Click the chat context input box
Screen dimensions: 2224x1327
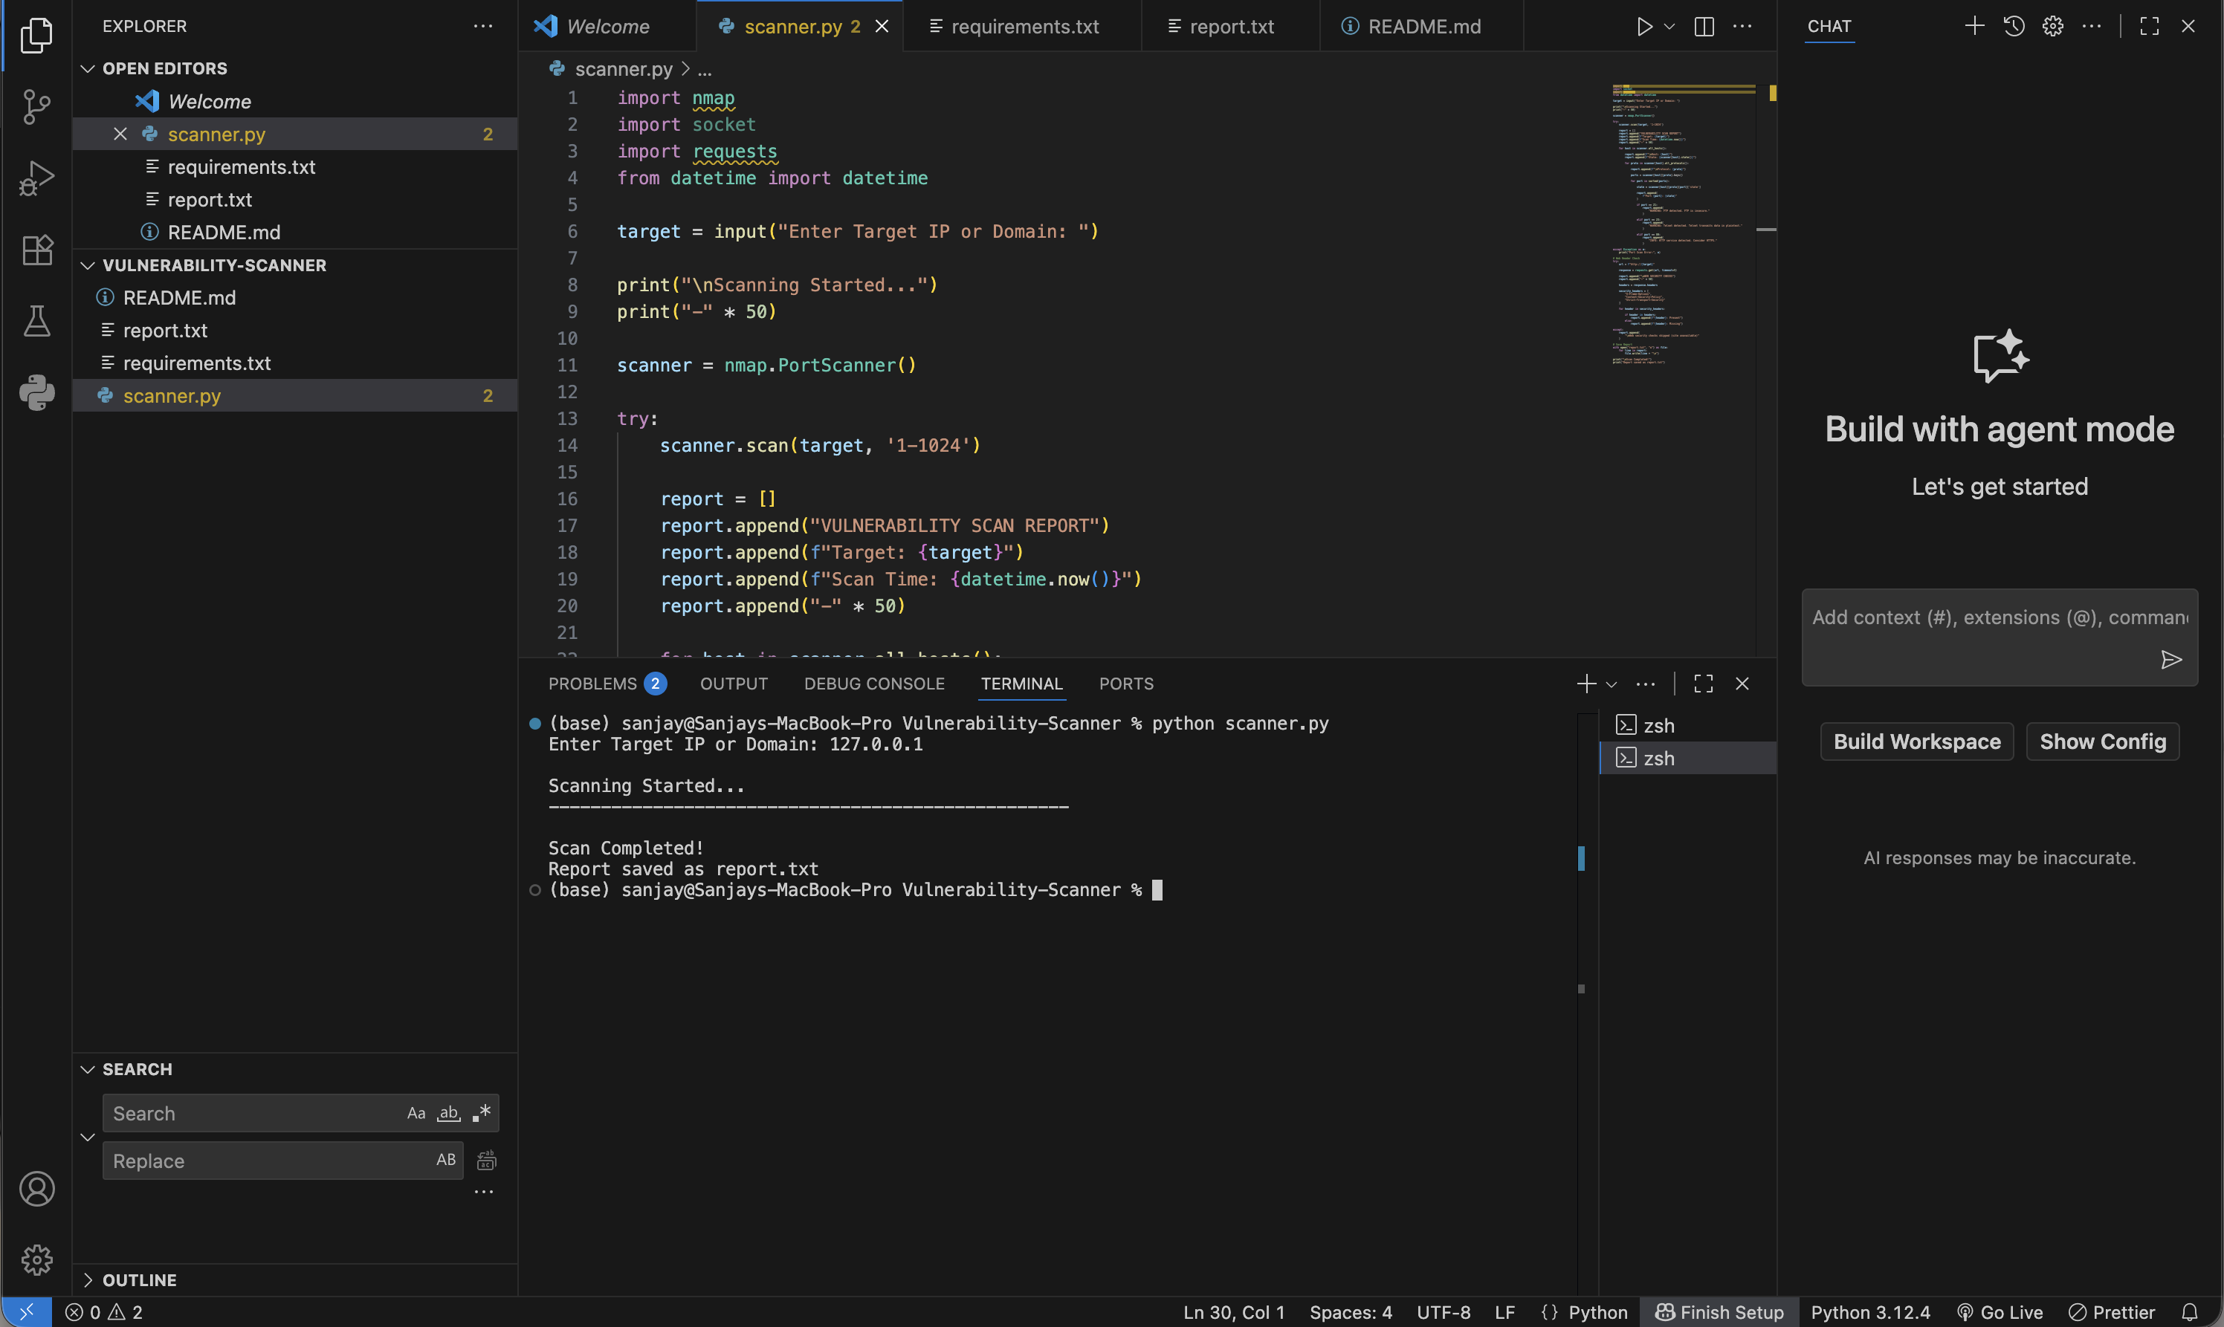tap(2000, 637)
